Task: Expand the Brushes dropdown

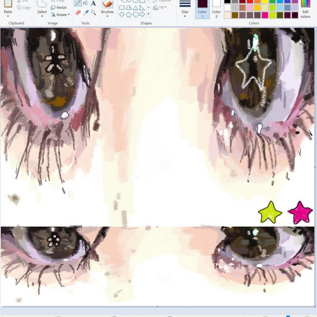Action: pos(107,16)
